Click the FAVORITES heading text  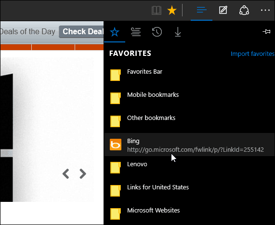(x=130, y=53)
